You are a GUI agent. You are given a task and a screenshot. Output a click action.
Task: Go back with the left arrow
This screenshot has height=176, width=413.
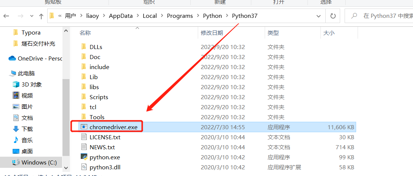(6, 16)
